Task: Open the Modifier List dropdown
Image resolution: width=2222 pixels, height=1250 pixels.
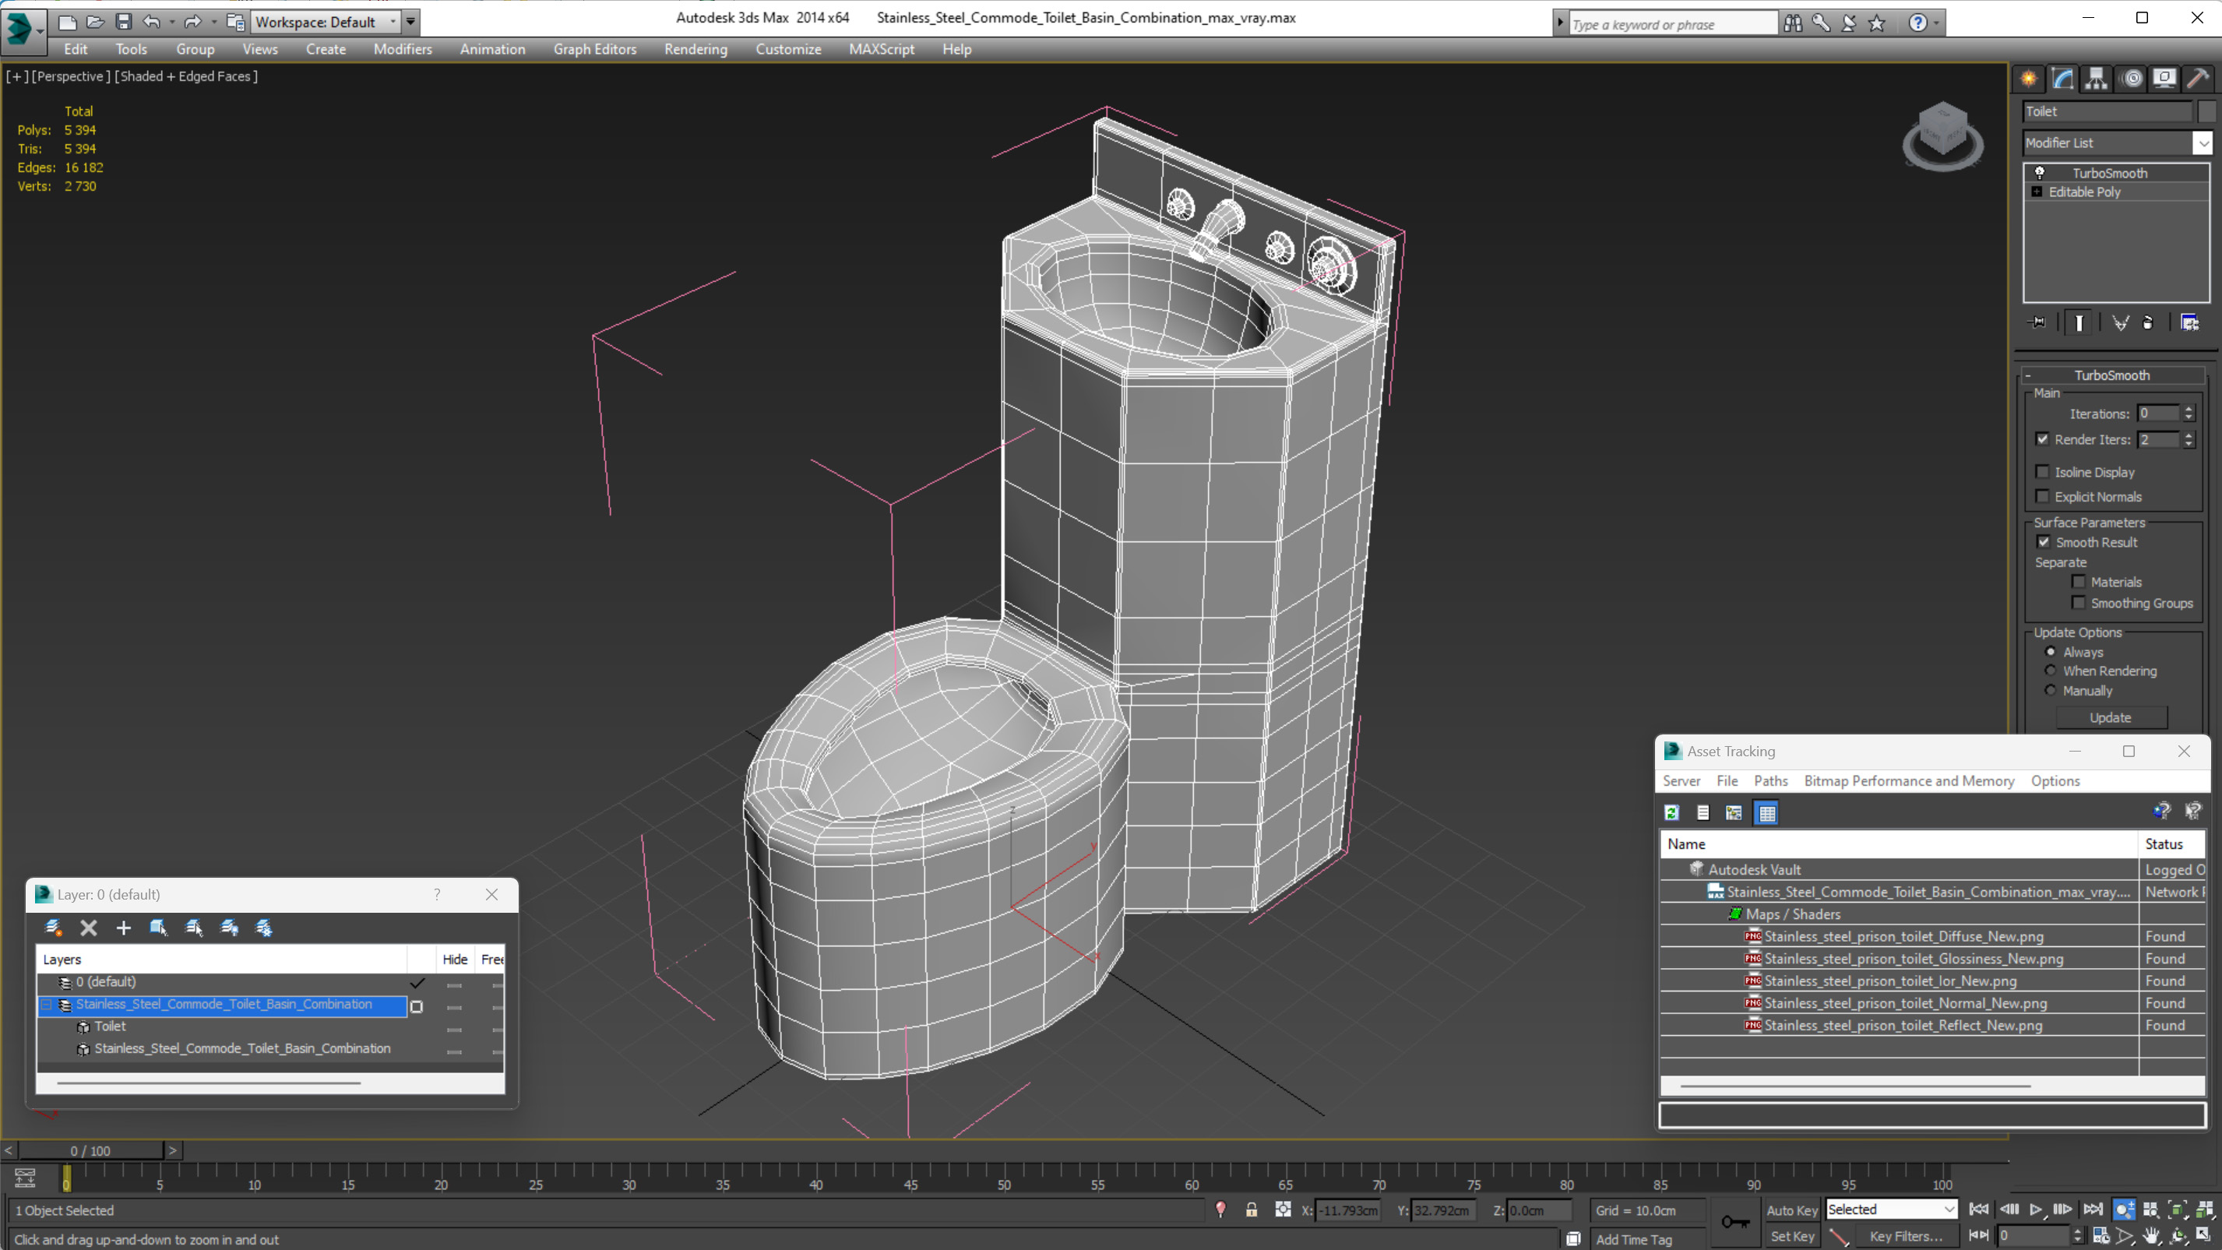Action: point(2203,143)
